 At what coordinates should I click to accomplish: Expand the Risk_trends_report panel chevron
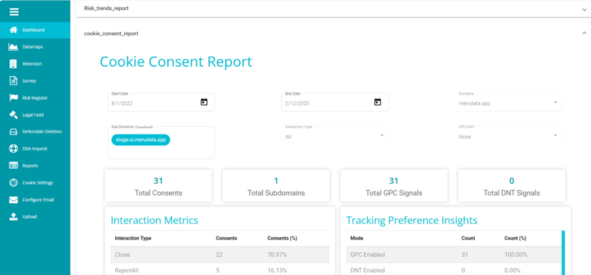584,9
